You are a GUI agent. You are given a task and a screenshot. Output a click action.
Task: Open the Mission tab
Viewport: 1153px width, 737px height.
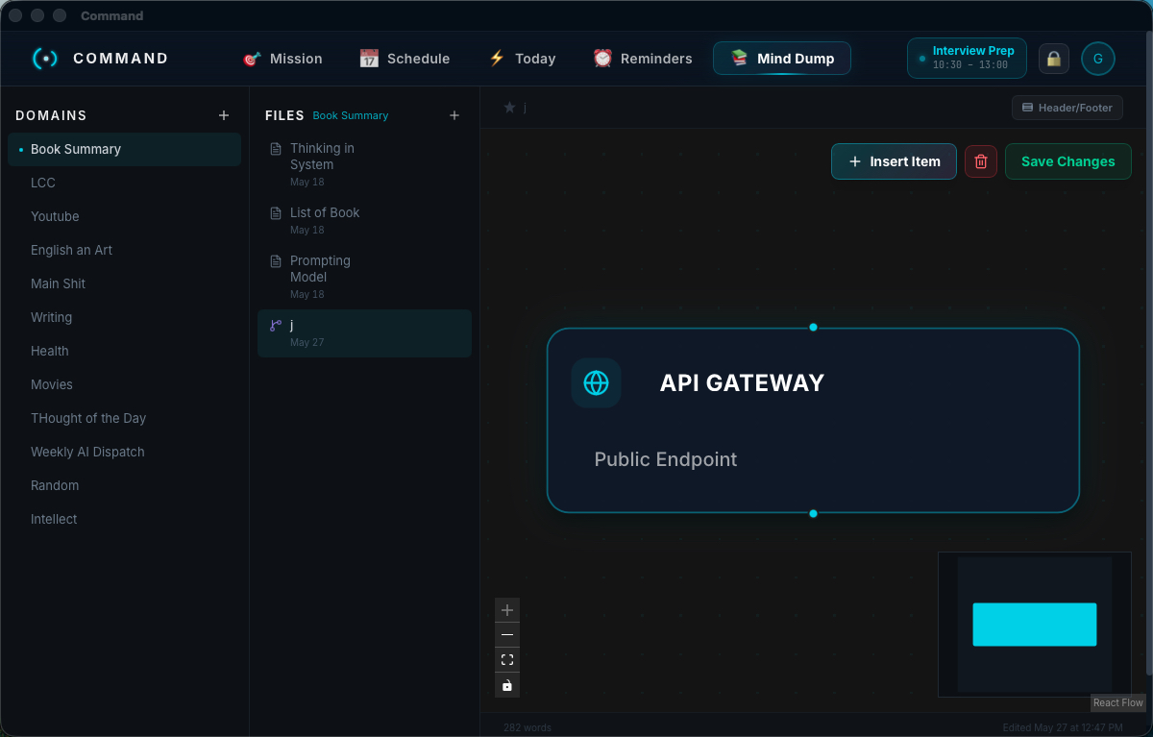[282, 59]
